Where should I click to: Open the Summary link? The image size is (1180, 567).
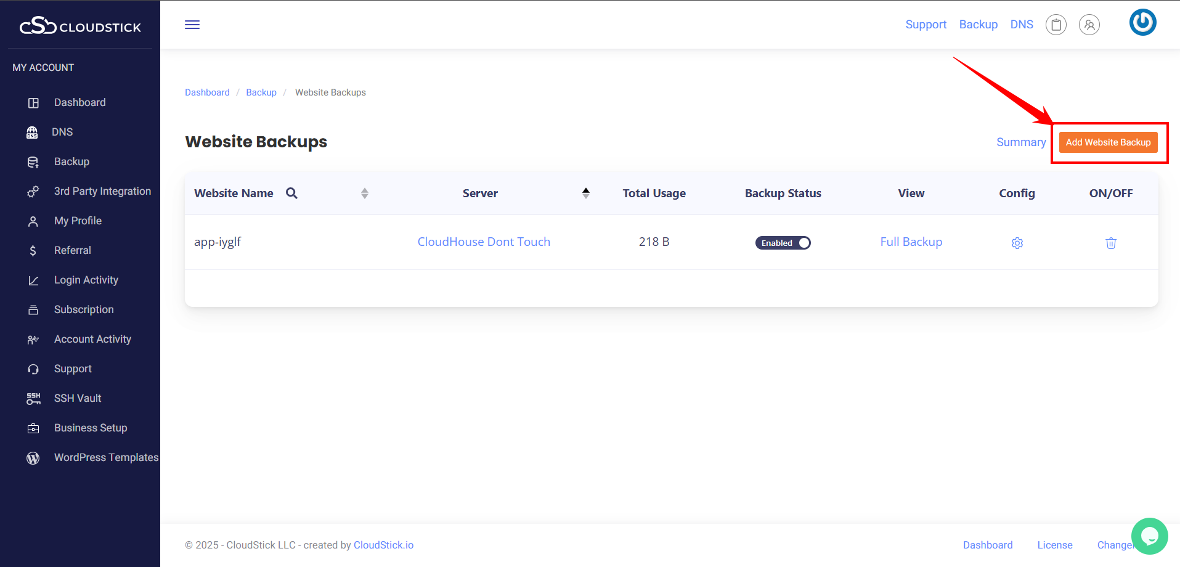coord(1020,142)
